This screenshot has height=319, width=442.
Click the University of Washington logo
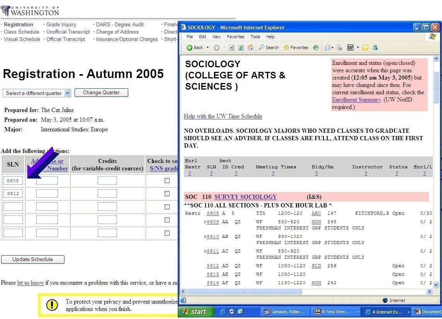tap(30, 11)
